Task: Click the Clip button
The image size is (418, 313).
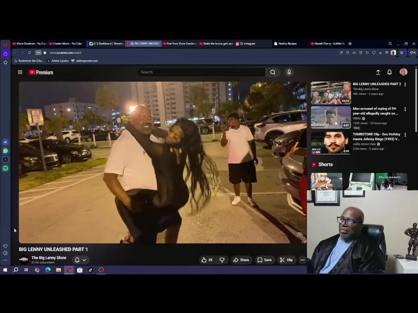Action: (287, 260)
